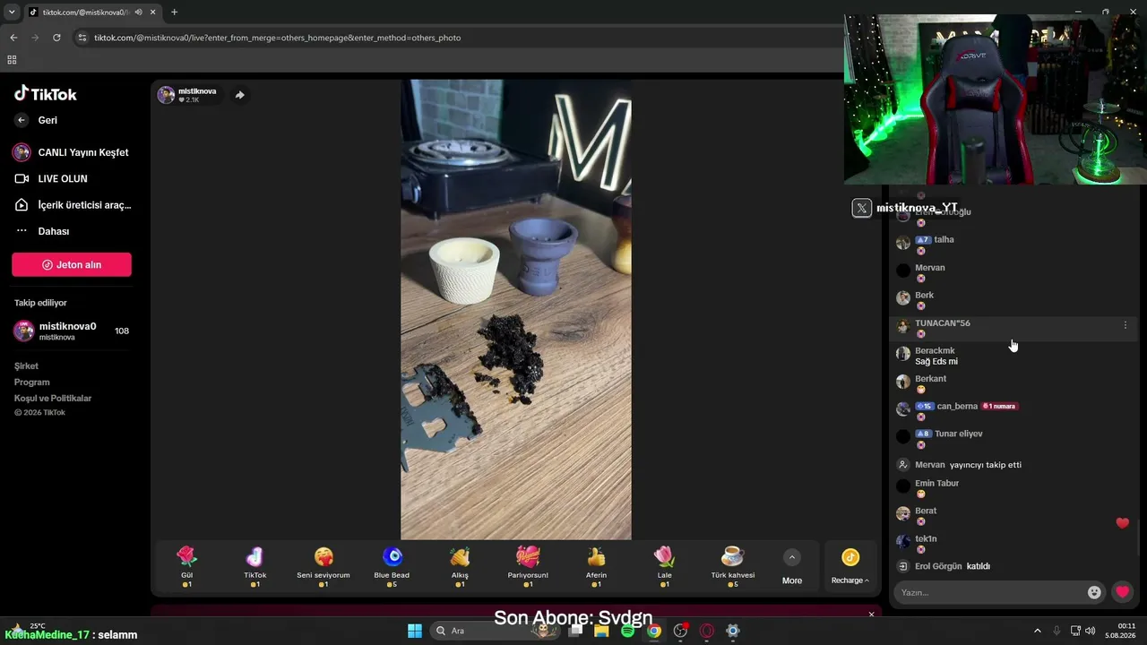
Task: Open İçerik üreticisi araçları menu item
Action: point(72,205)
